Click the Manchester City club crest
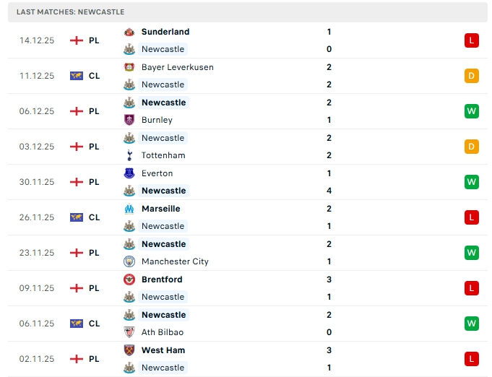The width and height of the screenshot is (492, 377). point(129,261)
